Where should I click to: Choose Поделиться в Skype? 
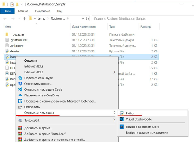[x=38, y=78]
